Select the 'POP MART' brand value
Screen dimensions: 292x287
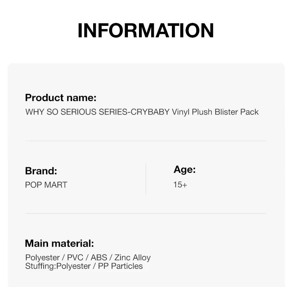pyautogui.click(x=46, y=185)
